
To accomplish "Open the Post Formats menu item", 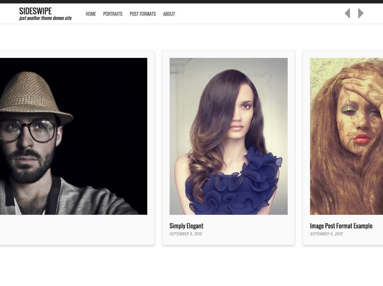I will 143,14.
